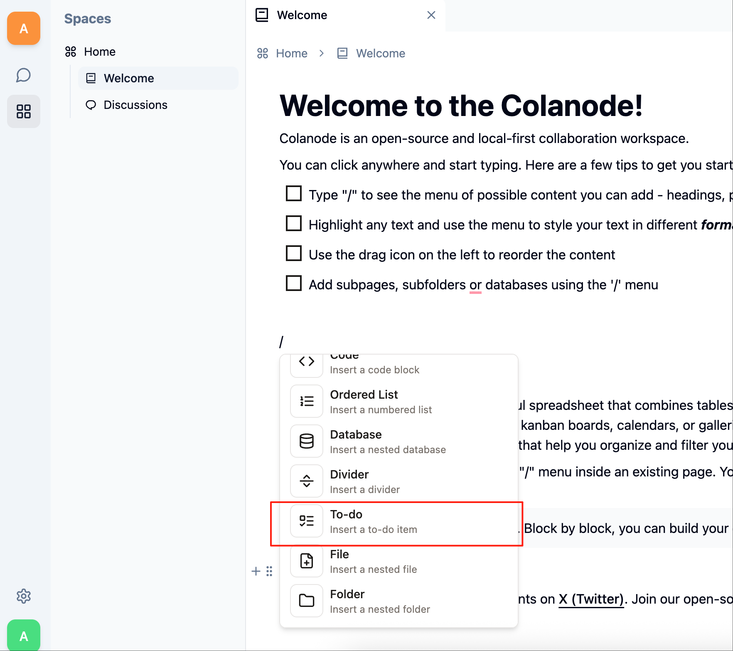Click the breadcrumb chevron after Home

[322, 53]
